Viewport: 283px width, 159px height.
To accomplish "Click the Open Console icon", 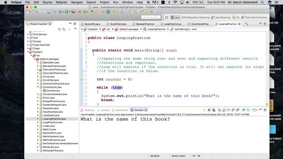I will tap(254, 110).
